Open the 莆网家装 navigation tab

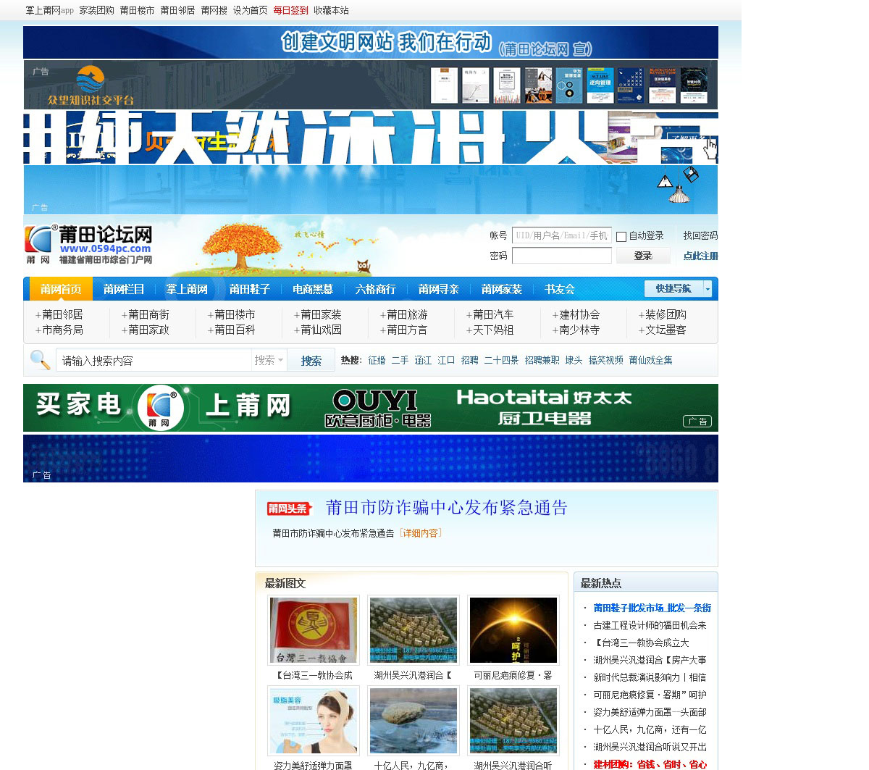coord(502,289)
